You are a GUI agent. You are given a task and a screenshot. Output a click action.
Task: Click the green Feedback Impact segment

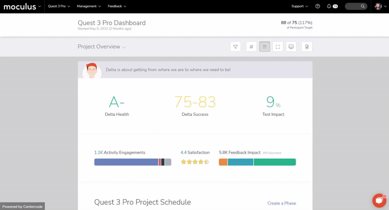coord(275,162)
